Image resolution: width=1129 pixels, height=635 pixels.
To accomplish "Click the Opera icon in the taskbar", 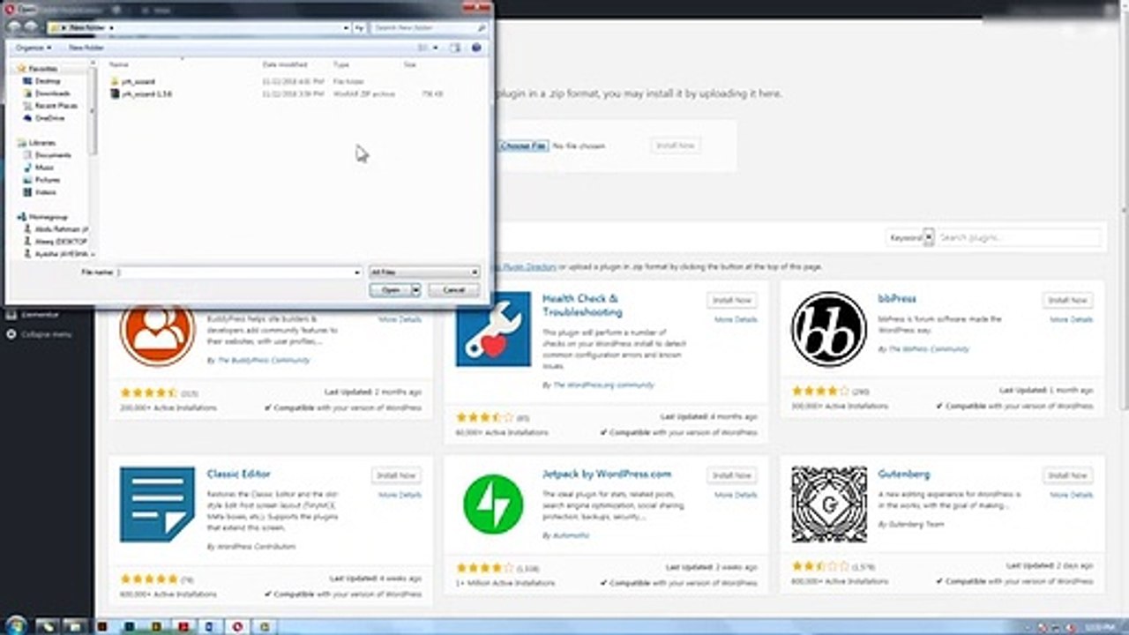I will coord(236,626).
